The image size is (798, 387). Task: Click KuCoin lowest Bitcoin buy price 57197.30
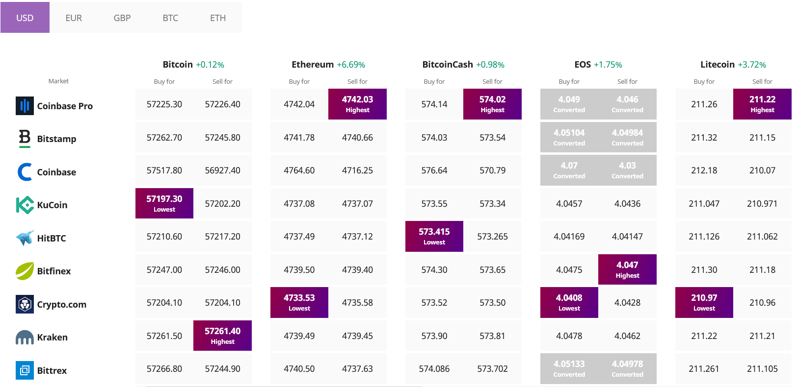[x=164, y=203]
